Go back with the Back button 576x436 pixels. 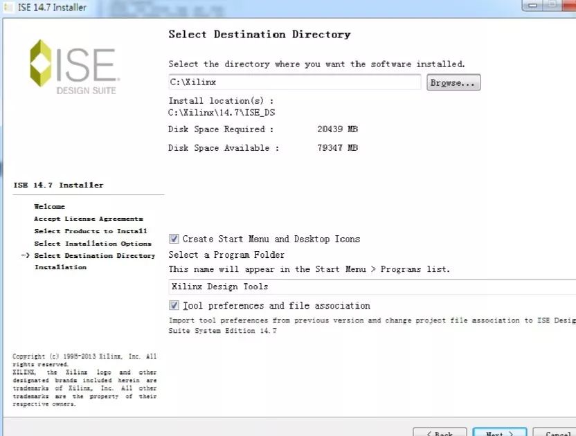click(x=440, y=432)
